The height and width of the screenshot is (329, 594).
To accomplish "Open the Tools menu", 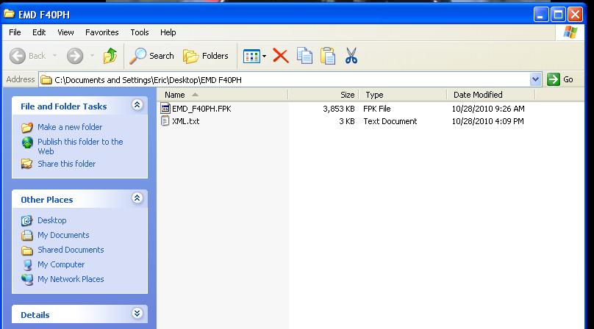I will [140, 32].
